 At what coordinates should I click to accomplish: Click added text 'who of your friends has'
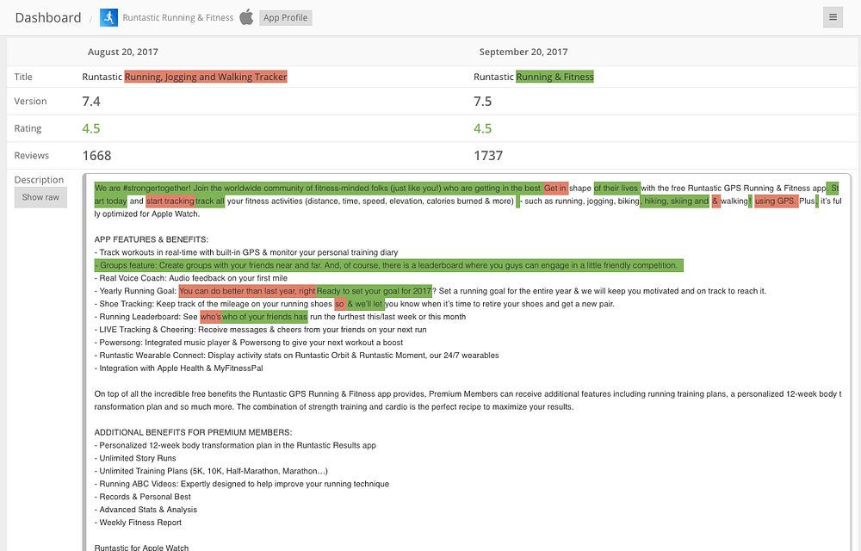point(264,317)
